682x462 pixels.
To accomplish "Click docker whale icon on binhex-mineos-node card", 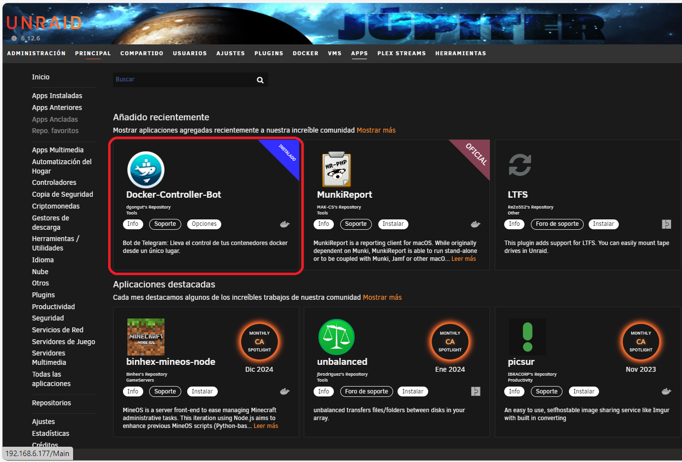I will coord(285,391).
